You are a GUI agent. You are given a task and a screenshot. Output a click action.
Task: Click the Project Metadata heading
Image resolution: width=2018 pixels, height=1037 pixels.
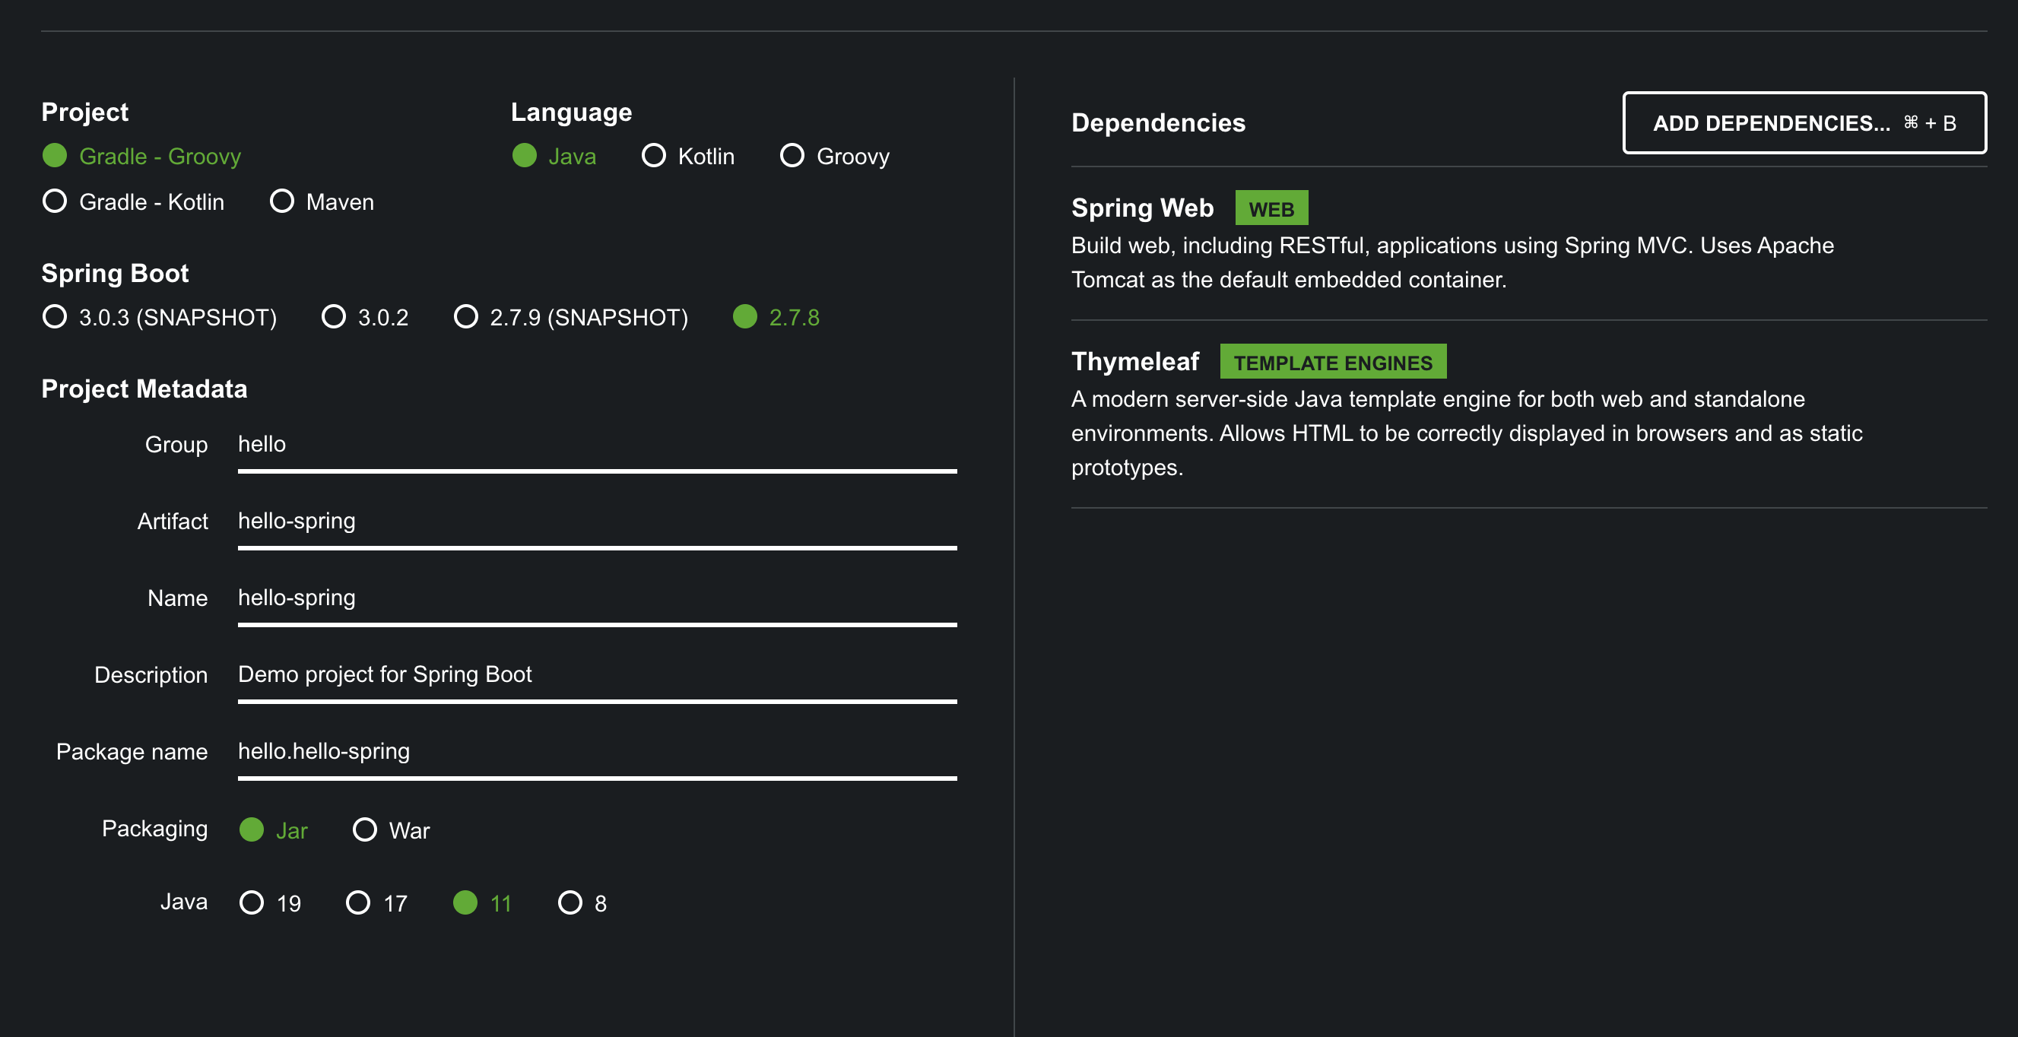pyautogui.click(x=144, y=388)
